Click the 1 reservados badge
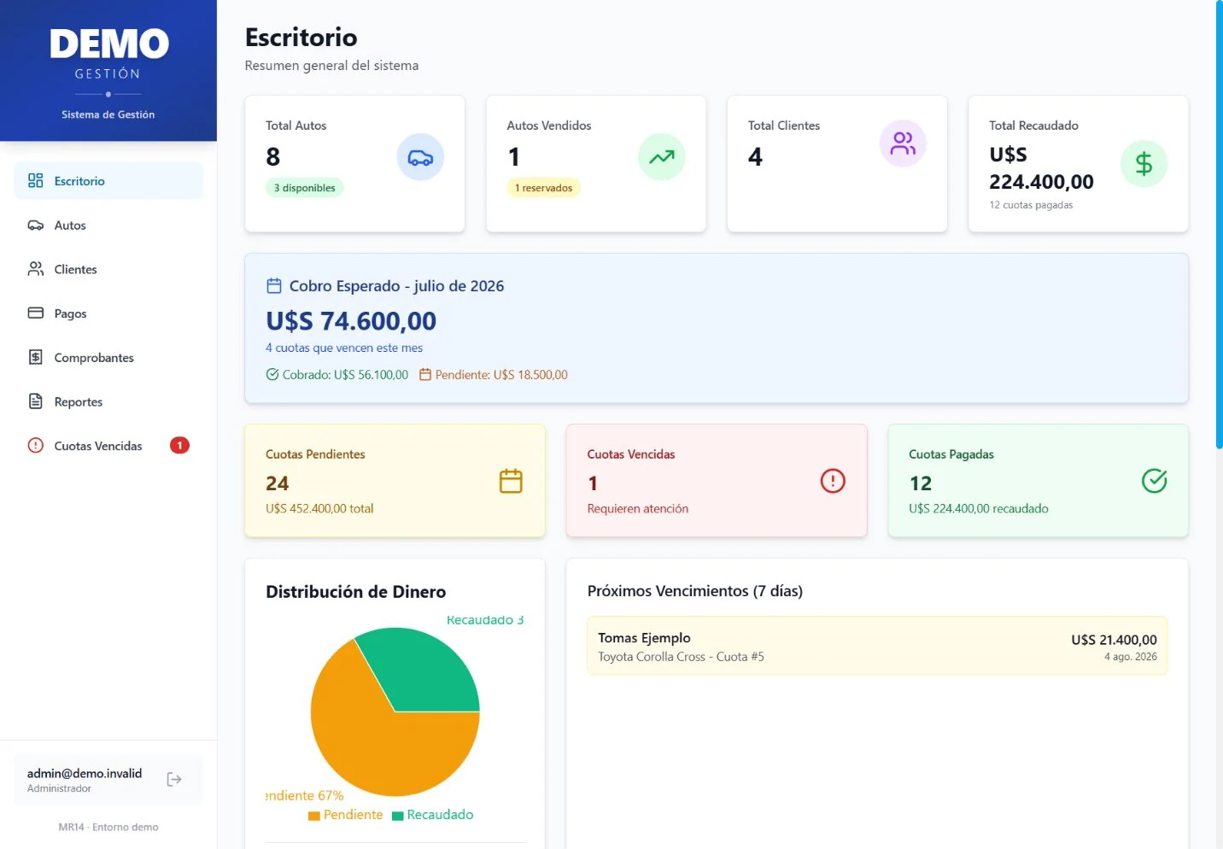The height and width of the screenshot is (849, 1223). coord(543,188)
